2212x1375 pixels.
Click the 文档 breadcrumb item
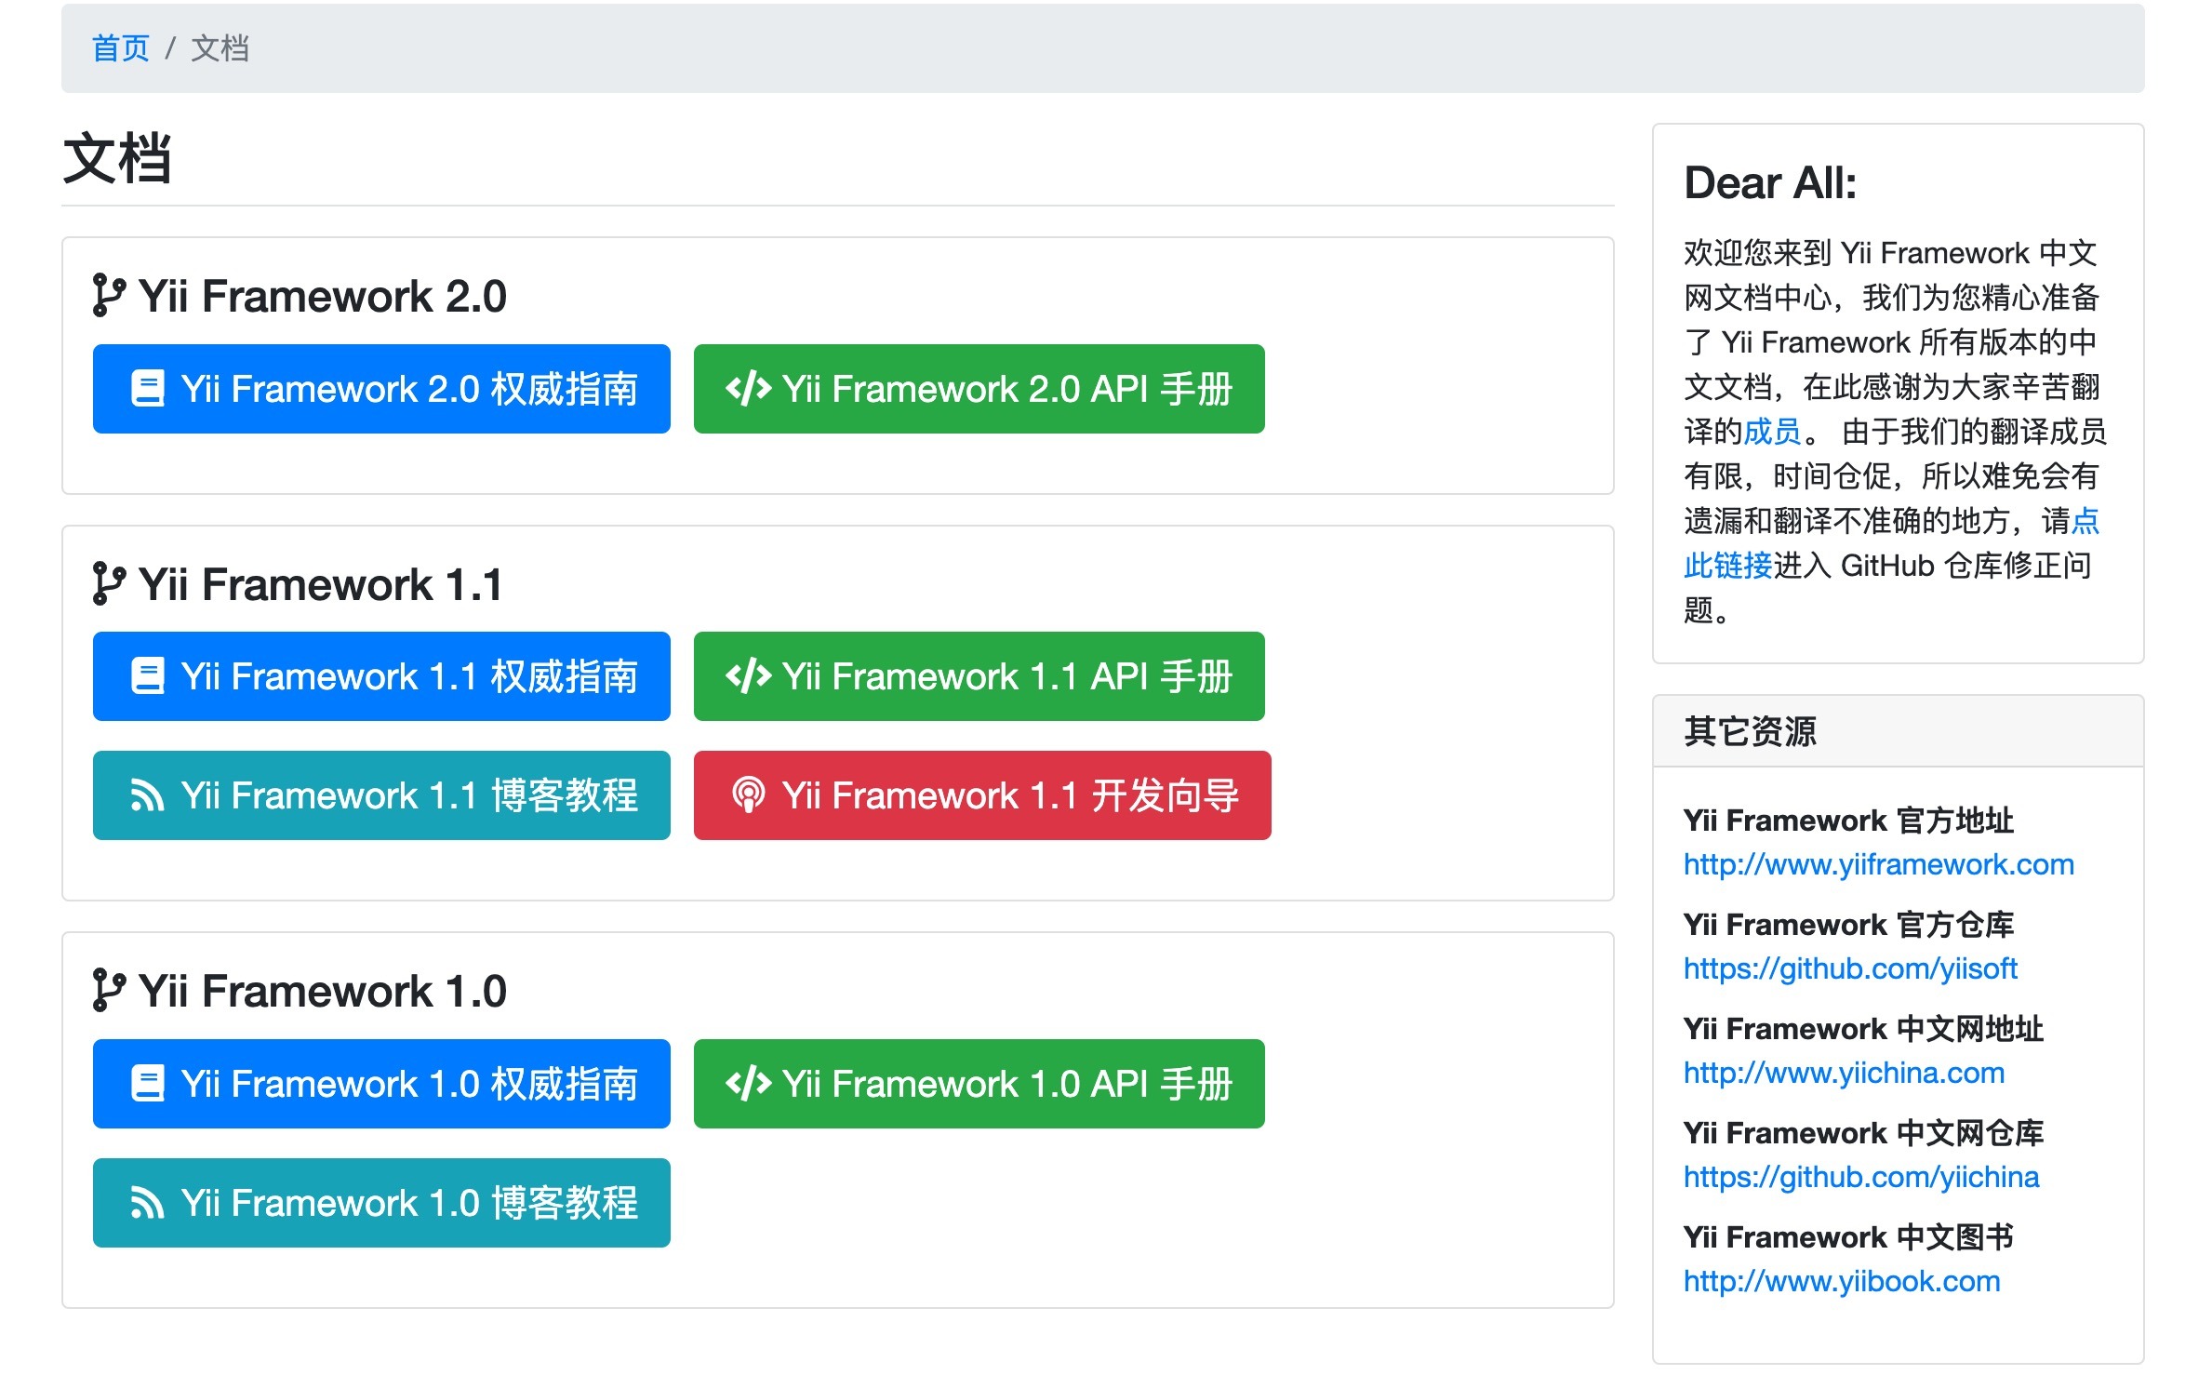[x=220, y=48]
